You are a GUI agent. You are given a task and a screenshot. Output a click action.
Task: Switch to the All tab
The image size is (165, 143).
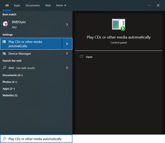click(7, 5)
